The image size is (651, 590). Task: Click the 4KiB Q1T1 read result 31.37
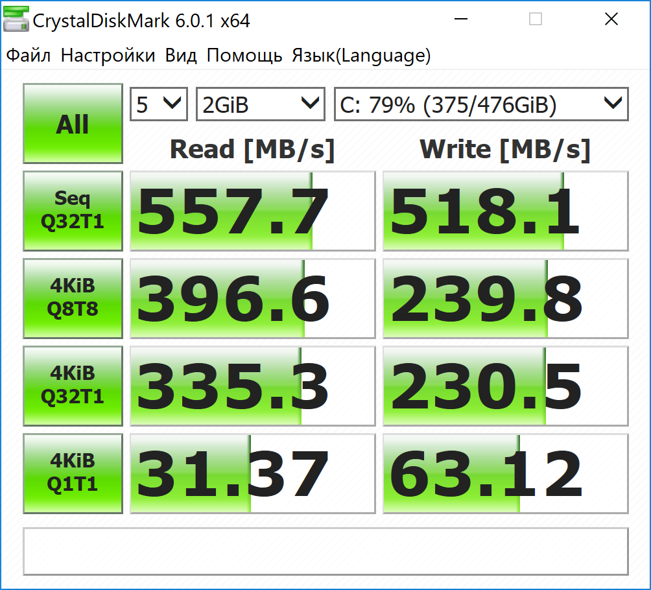[x=252, y=474]
